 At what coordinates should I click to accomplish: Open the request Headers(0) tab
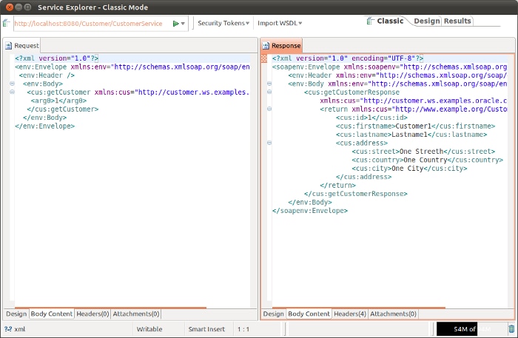[x=92, y=314]
